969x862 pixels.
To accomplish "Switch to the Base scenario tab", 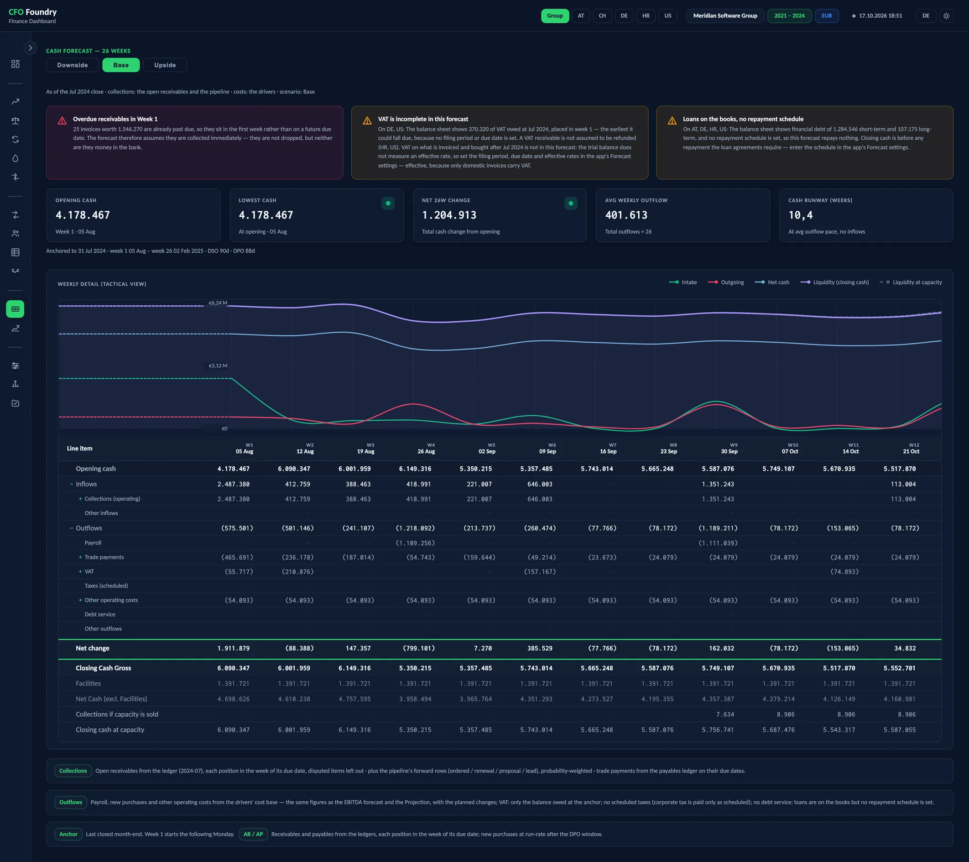I will [121, 65].
